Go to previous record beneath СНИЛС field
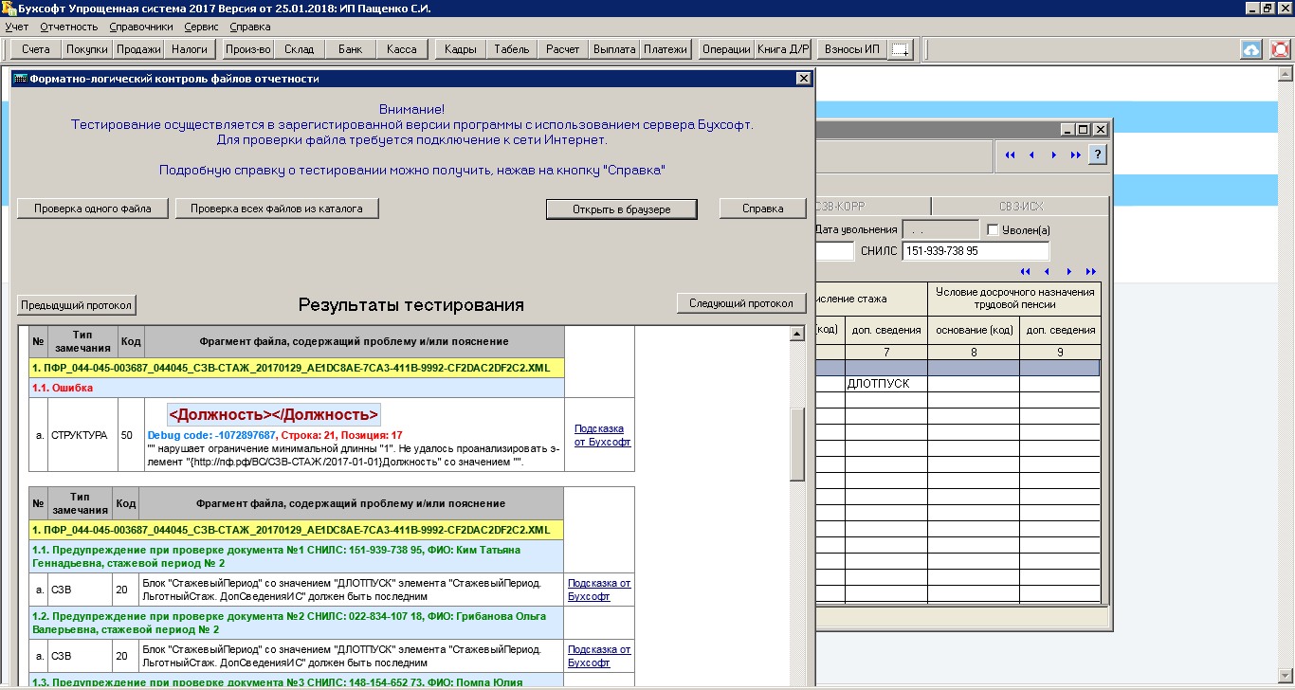This screenshot has height=690, width=1295. point(1045,272)
